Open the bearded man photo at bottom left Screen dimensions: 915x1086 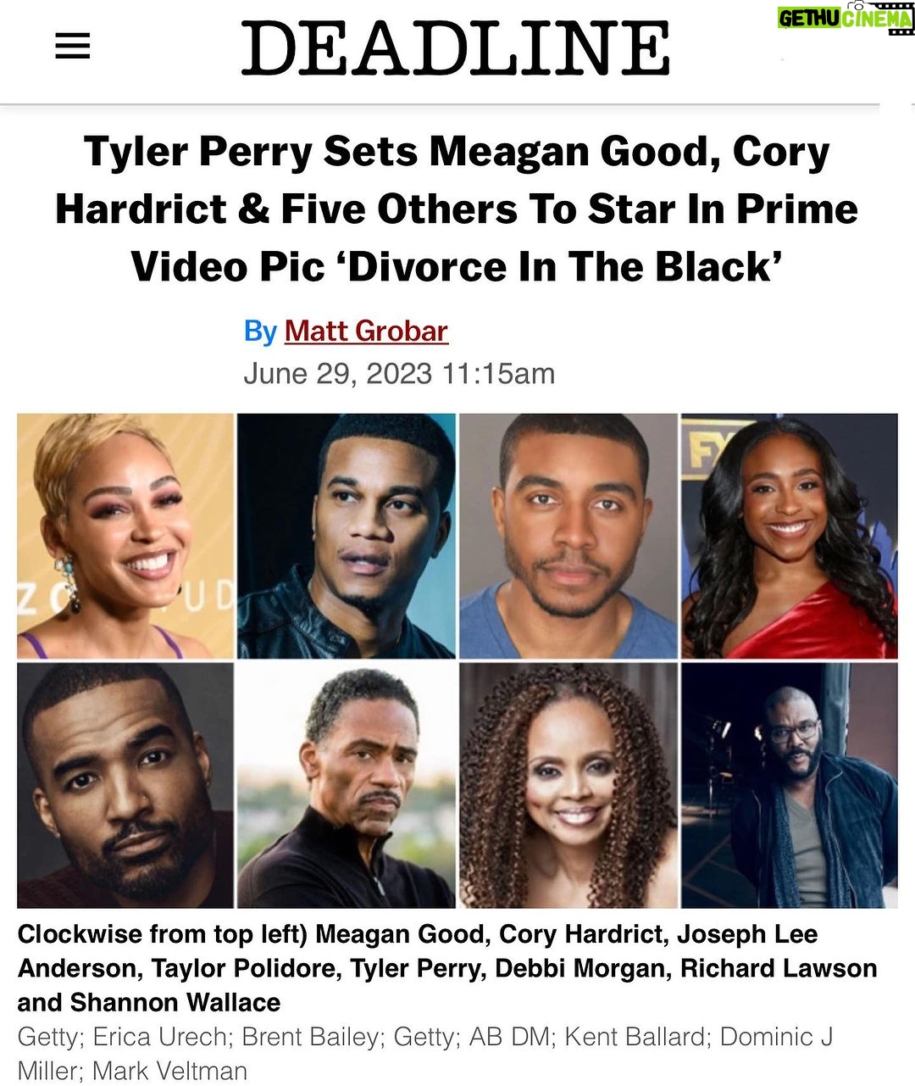(125, 785)
